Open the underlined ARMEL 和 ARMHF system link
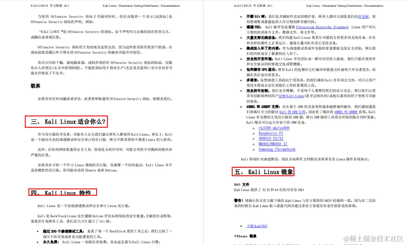This screenshot has width=406, height=245. pyautogui.click(x=346, y=112)
